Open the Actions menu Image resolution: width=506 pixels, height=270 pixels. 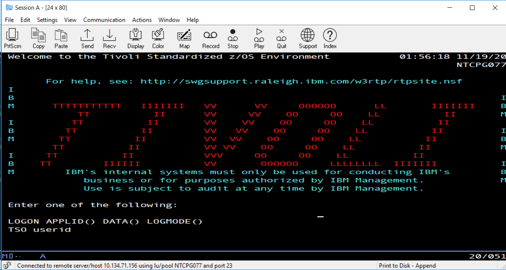click(x=142, y=20)
